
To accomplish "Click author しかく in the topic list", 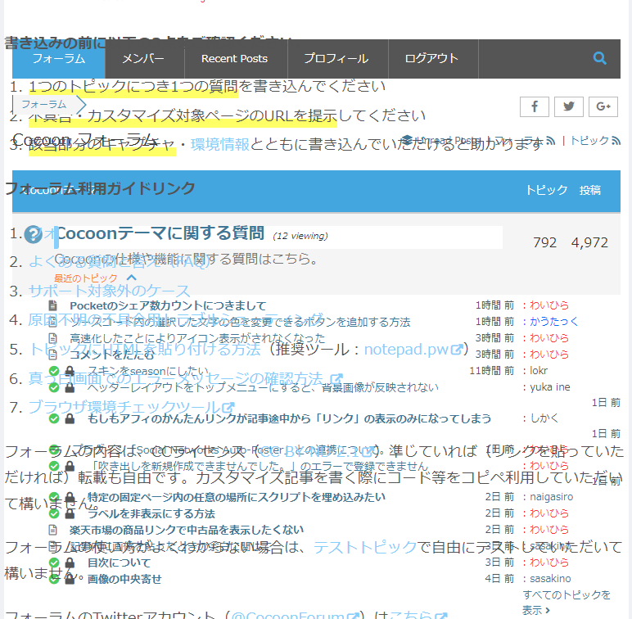I will pyautogui.click(x=544, y=418).
